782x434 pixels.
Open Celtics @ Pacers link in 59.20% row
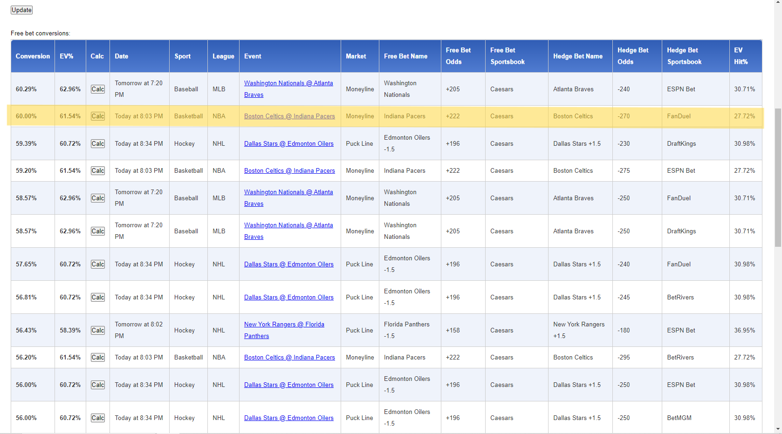coord(289,170)
